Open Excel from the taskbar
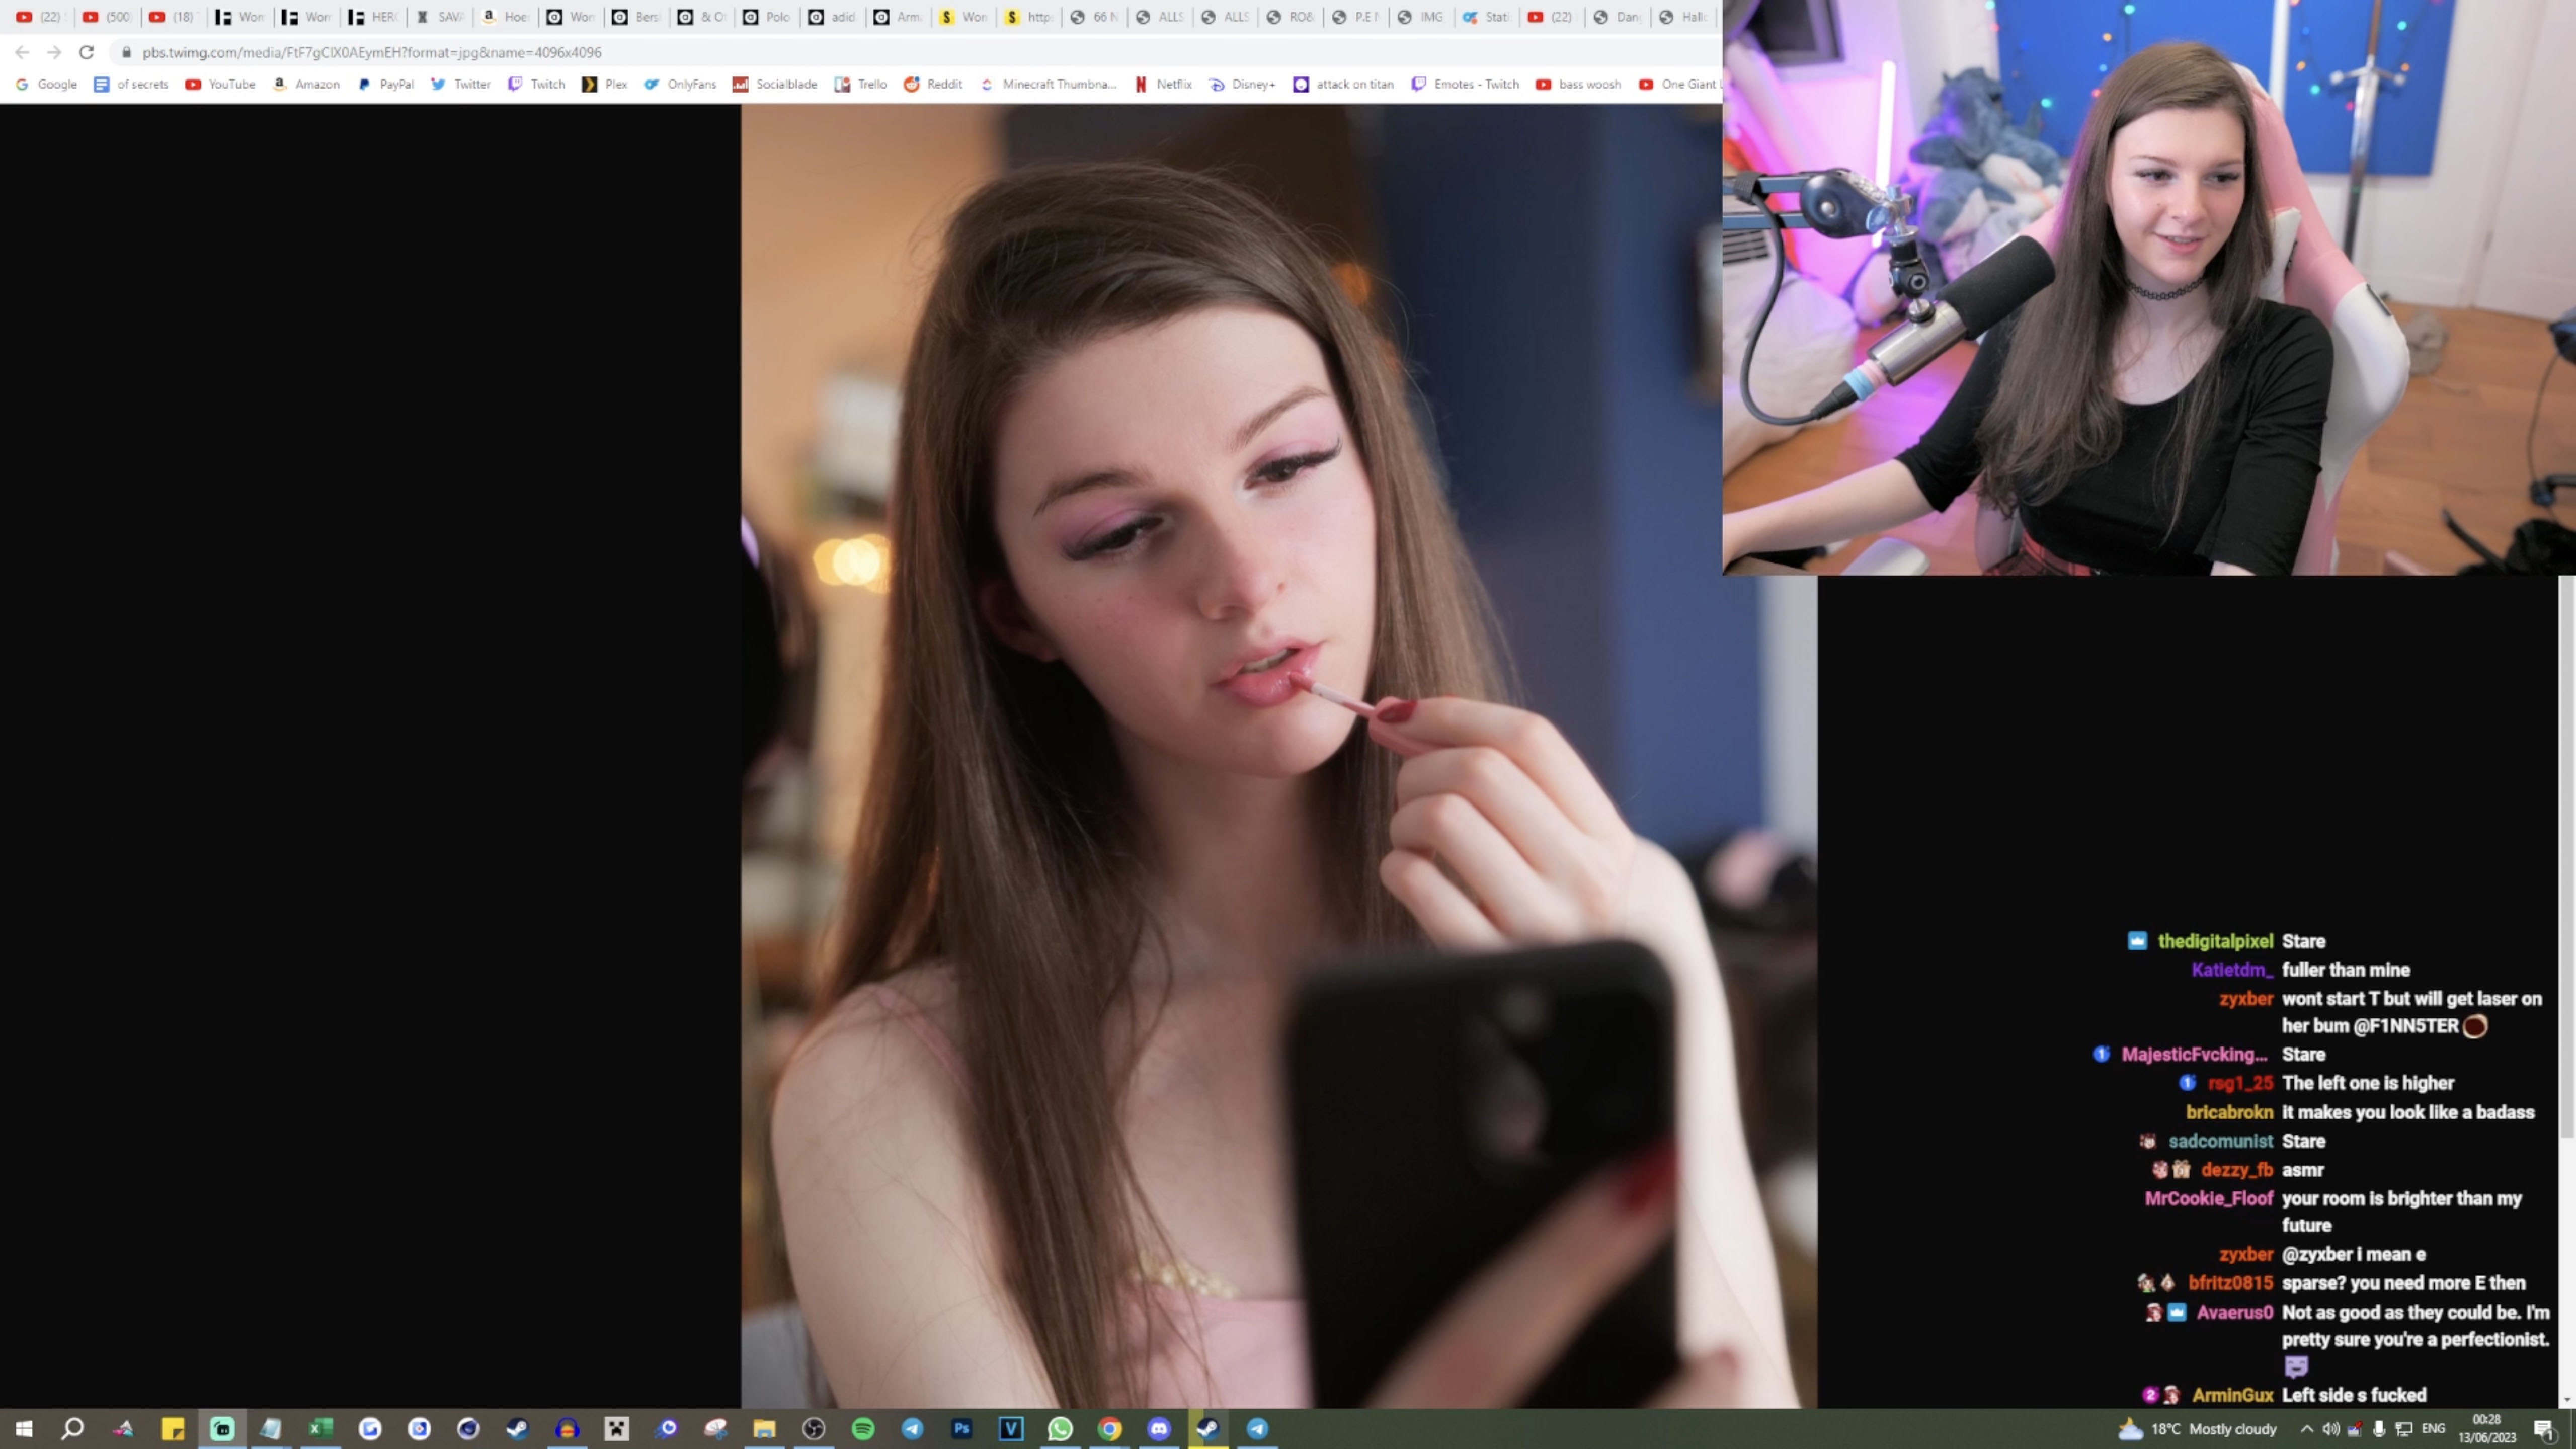This screenshot has width=2576, height=1449. point(320,1428)
